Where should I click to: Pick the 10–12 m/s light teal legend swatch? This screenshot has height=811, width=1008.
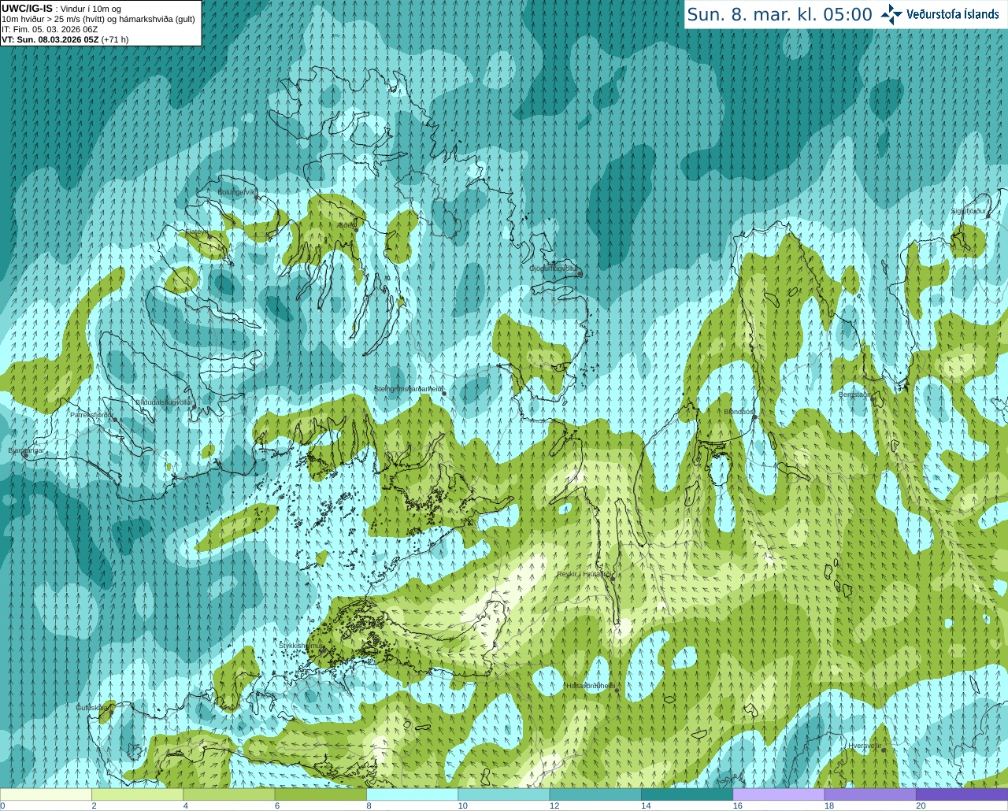click(504, 794)
